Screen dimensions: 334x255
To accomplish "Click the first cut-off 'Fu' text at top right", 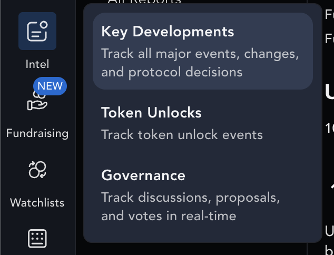I will tap(330, 15).
